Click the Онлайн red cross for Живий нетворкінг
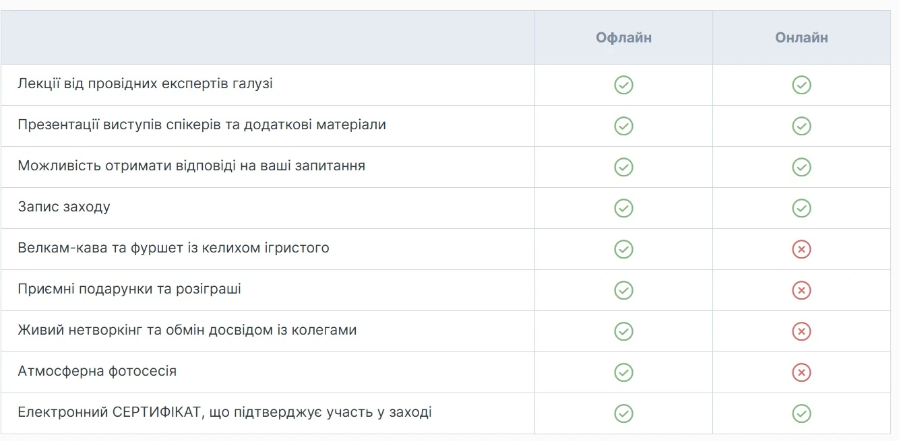This screenshot has height=441, width=899. click(801, 331)
